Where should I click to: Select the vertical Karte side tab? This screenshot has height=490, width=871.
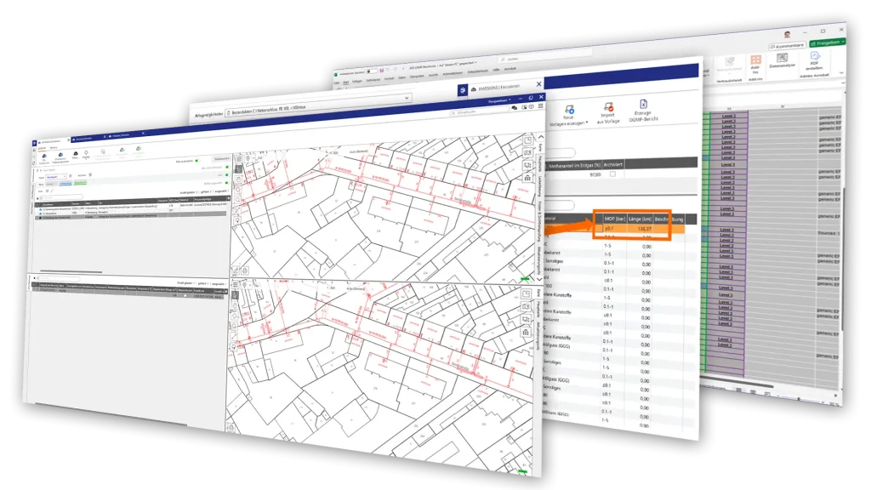[540, 146]
